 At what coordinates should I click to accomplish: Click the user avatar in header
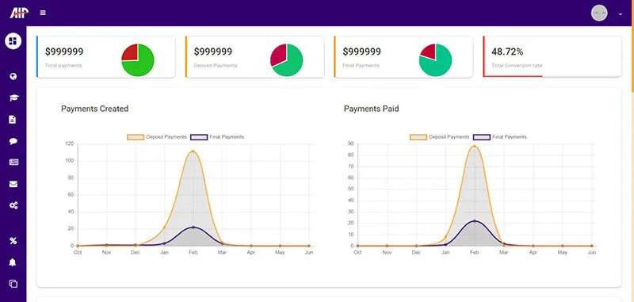click(x=599, y=13)
